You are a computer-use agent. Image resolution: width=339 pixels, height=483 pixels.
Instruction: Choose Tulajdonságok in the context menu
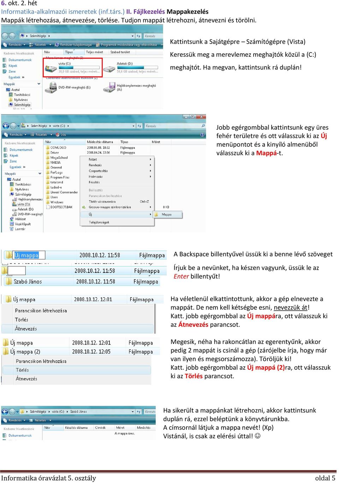pos(117,222)
